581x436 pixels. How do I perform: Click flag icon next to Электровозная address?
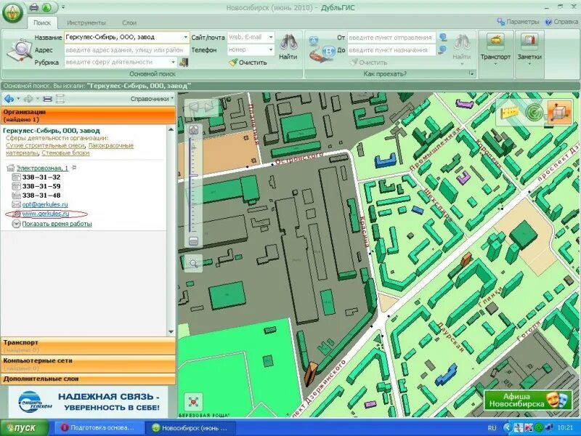[74, 168]
